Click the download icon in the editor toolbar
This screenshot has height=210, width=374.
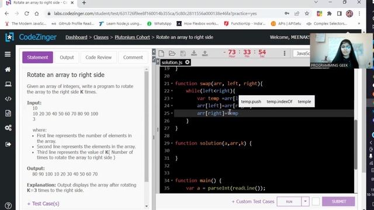[194, 53]
